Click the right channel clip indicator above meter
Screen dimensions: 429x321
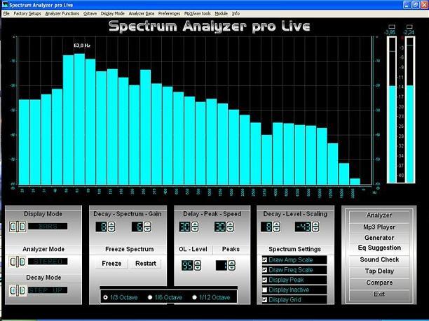point(409,27)
